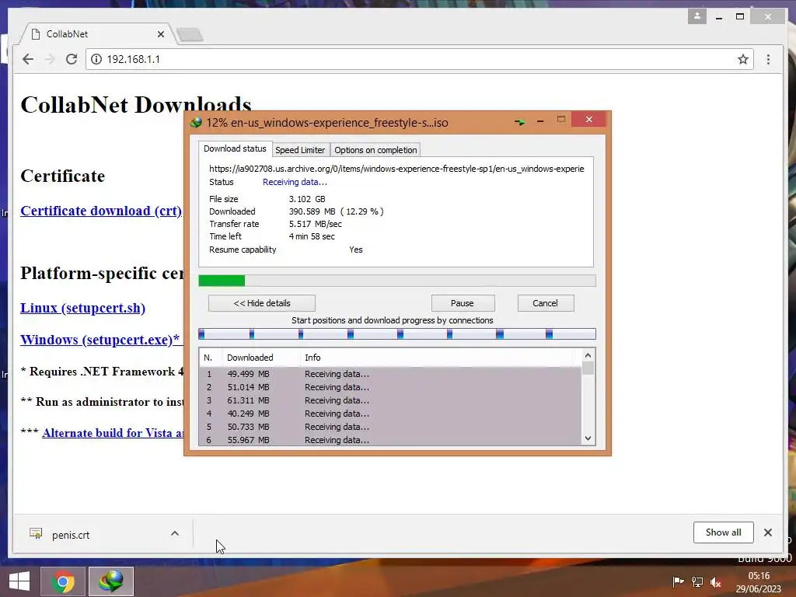
Task: Close the IDM download dialog
Action: (x=589, y=119)
